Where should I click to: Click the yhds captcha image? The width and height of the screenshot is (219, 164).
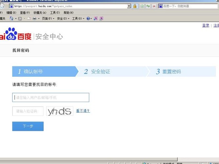coord(60,111)
